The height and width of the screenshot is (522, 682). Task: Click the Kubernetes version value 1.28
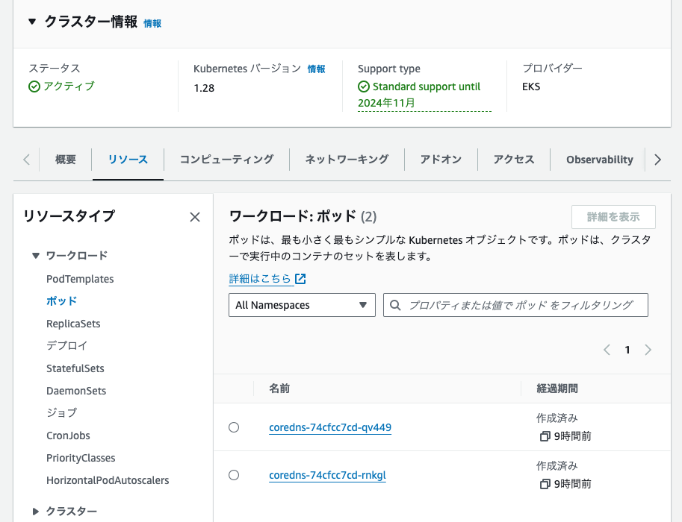204,88
